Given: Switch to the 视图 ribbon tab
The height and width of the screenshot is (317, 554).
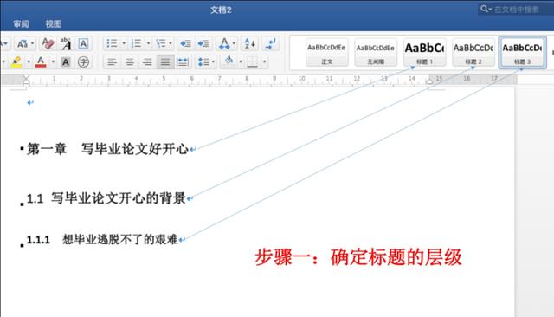Looking at the screenshot, I should 54,23.
